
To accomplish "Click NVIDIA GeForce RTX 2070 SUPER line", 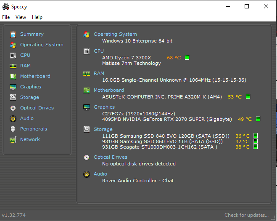I will pos(167,119).
